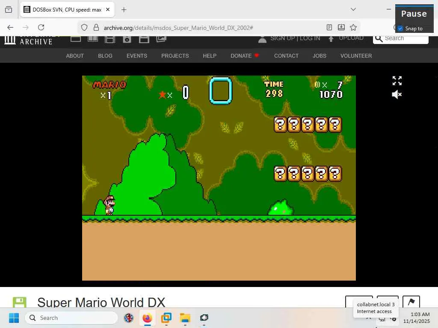The height and width of the screenshot is (328, 438).
Task: Toggle the Snap to checkbox
Action: pos(400,29)
